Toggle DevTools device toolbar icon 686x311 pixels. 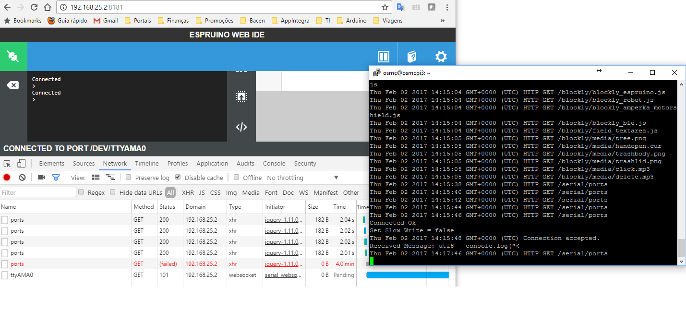click(21, 163)
